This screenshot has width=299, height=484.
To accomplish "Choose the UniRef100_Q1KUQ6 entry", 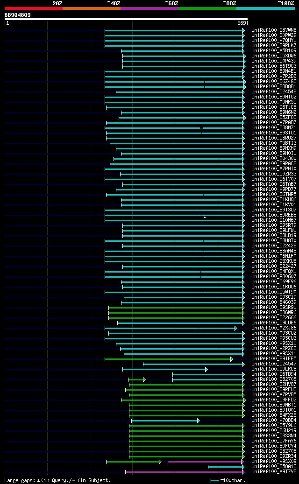I will point(274,200).
